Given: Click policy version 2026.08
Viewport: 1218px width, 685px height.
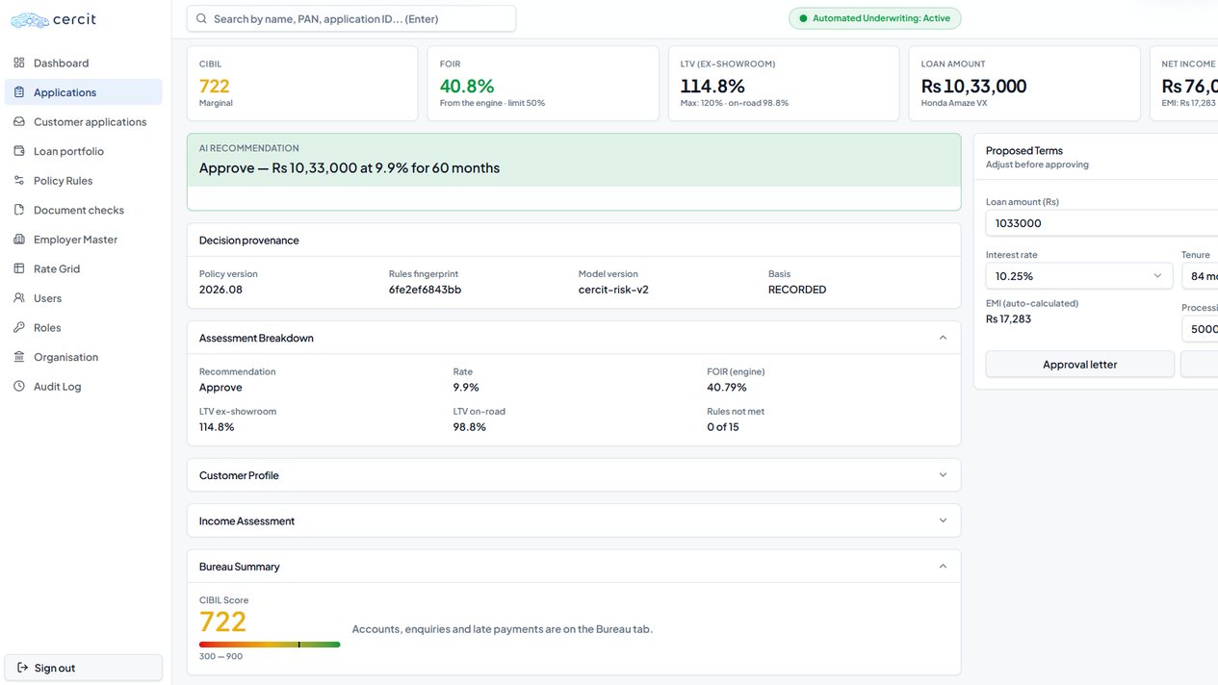Looking at the screenshot, I should 220,290.
